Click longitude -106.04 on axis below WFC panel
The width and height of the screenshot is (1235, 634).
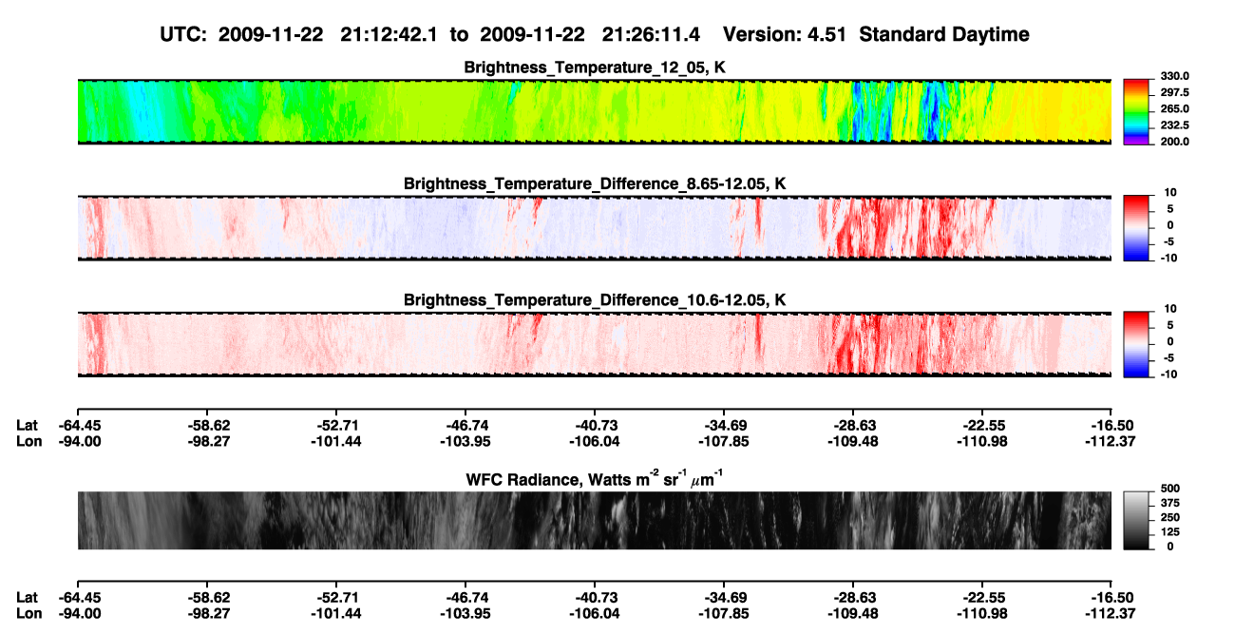tap(595, 612)
